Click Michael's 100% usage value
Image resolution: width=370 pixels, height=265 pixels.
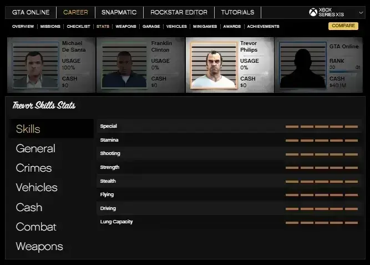(x=68, y=68)
